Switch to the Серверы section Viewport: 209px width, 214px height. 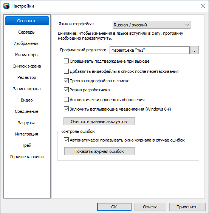(27, 32)
